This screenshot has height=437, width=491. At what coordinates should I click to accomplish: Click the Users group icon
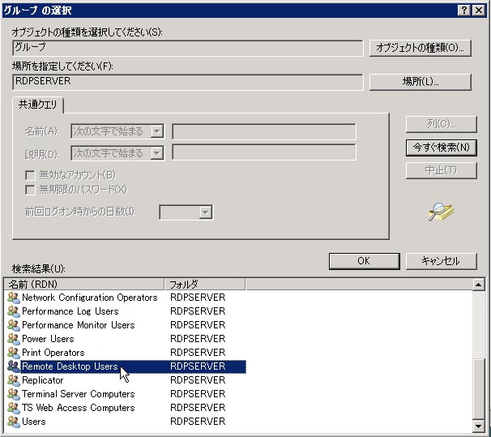(14, 422)
